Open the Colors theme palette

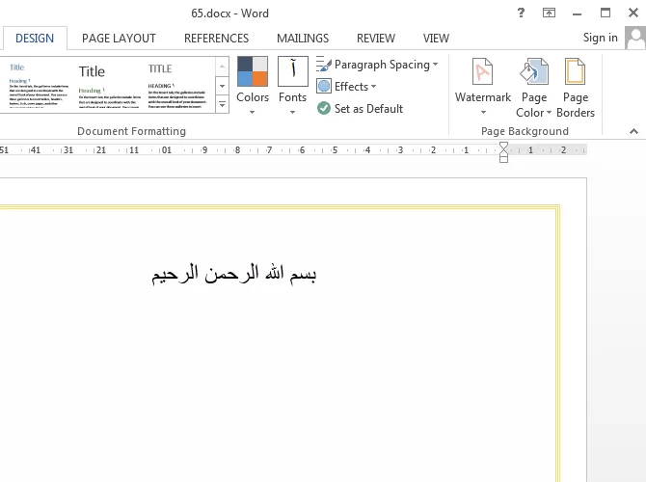(x=253, y=85)
